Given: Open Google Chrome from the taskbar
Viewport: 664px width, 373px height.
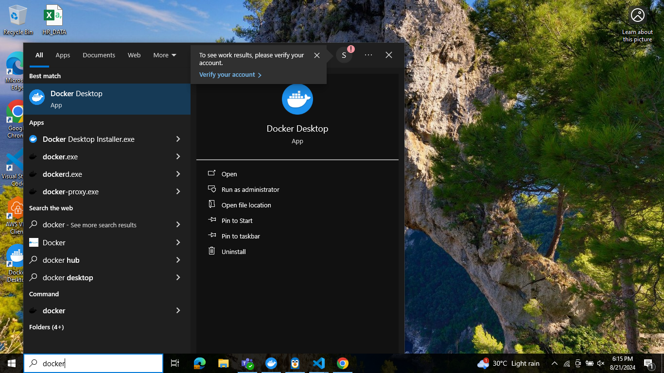Looking at the screenshot, I should (x=343, y=363).
